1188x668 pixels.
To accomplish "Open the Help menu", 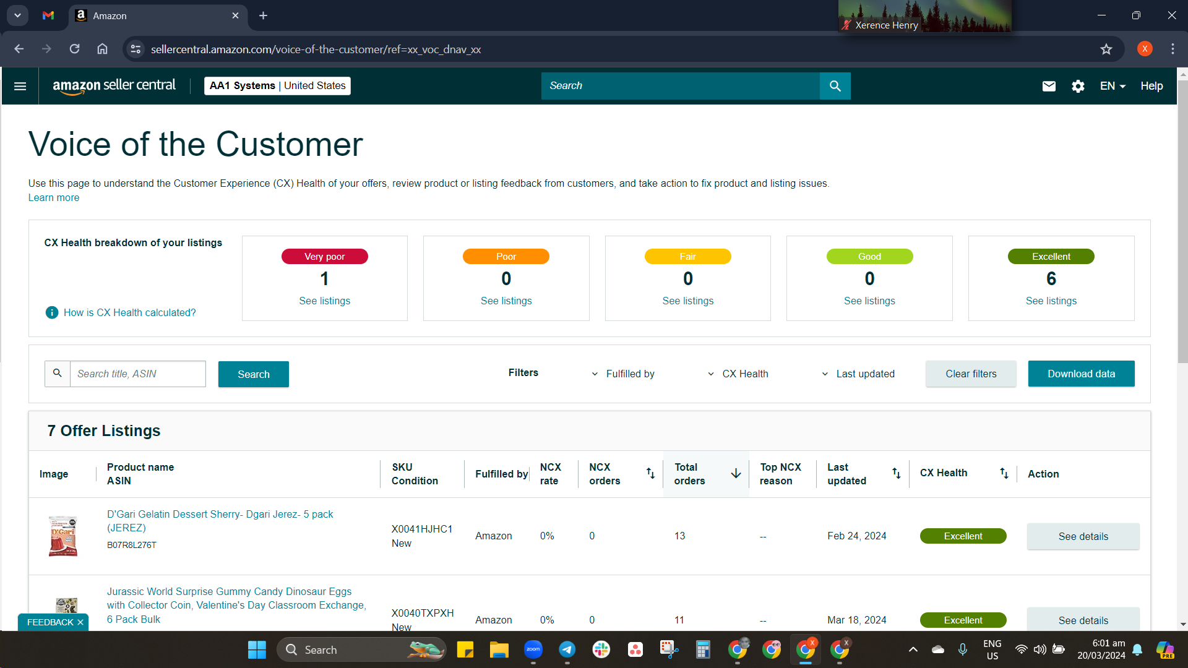I will coord(1151,86).
